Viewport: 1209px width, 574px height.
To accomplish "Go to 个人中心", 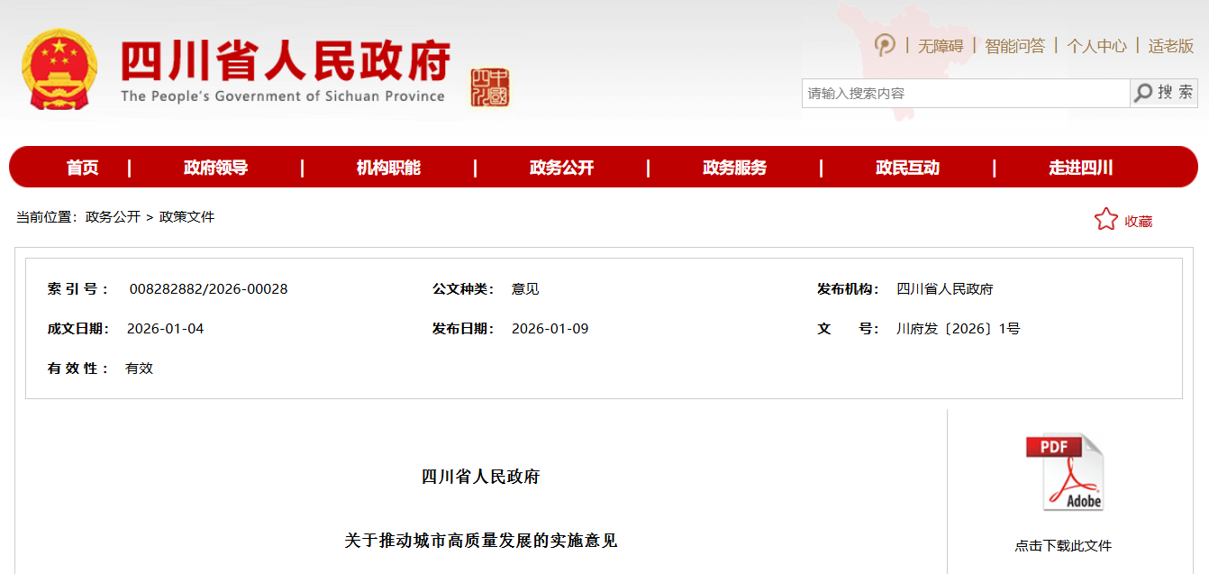I will tap(1096, 46).
